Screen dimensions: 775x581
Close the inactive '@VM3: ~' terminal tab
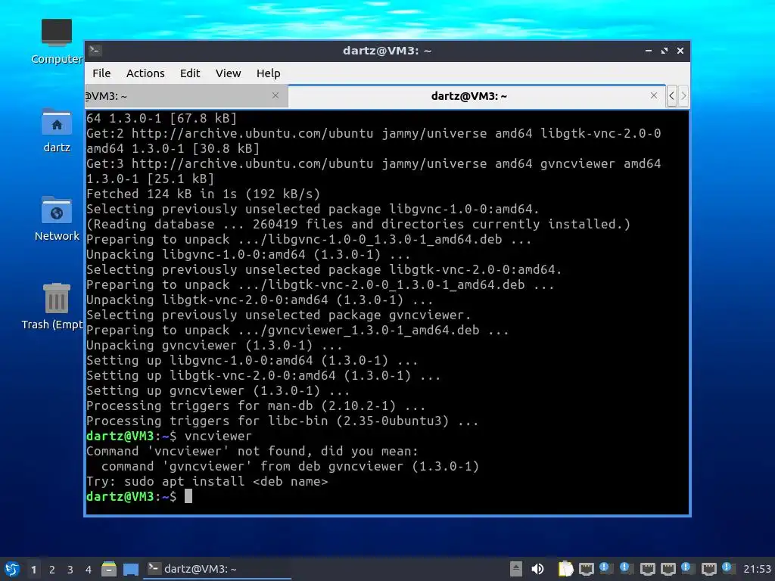tap(275, 95)
